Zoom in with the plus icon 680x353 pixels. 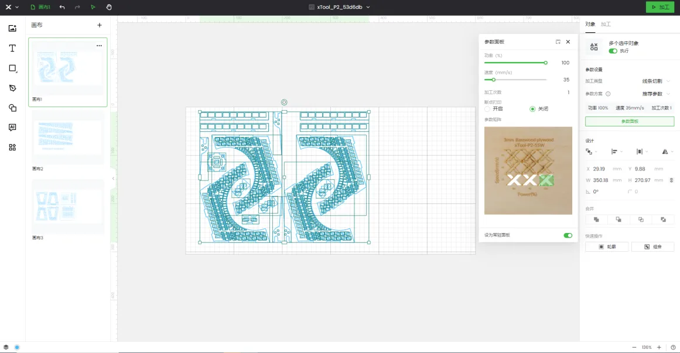tap(659, 347)
